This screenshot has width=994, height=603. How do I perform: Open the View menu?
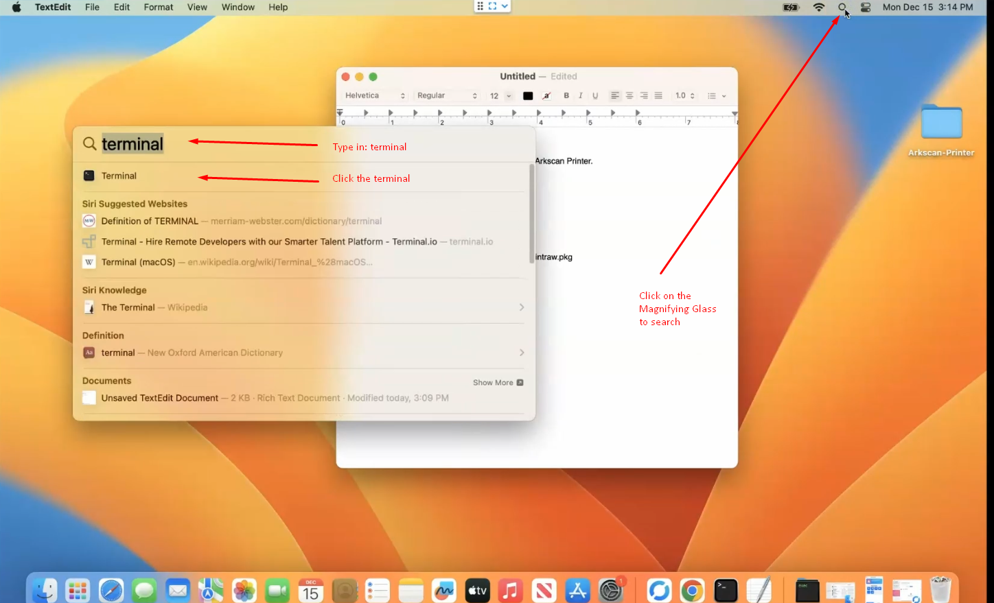point(197,7)
